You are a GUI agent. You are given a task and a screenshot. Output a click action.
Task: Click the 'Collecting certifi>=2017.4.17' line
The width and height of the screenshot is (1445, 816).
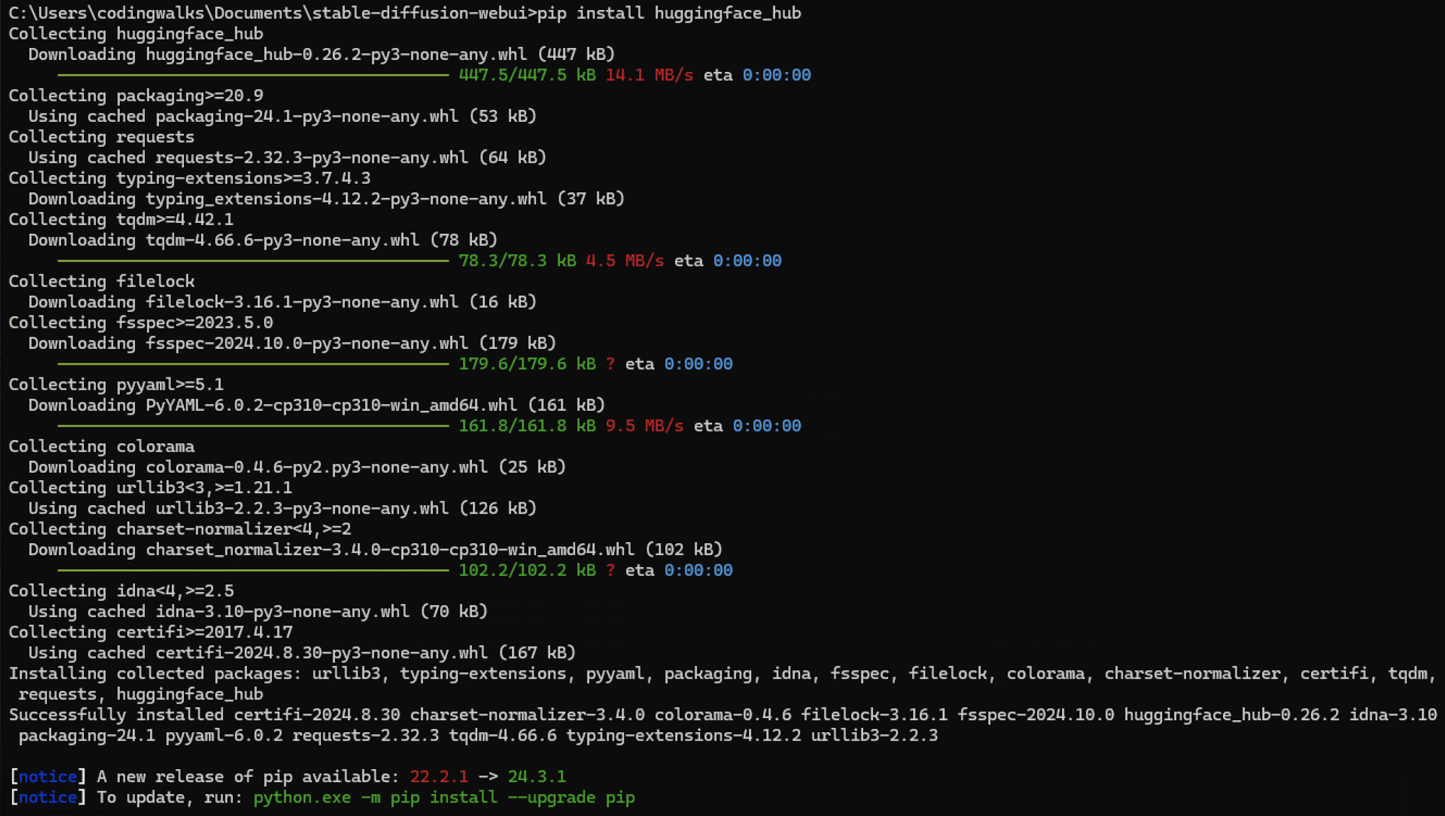151,632
